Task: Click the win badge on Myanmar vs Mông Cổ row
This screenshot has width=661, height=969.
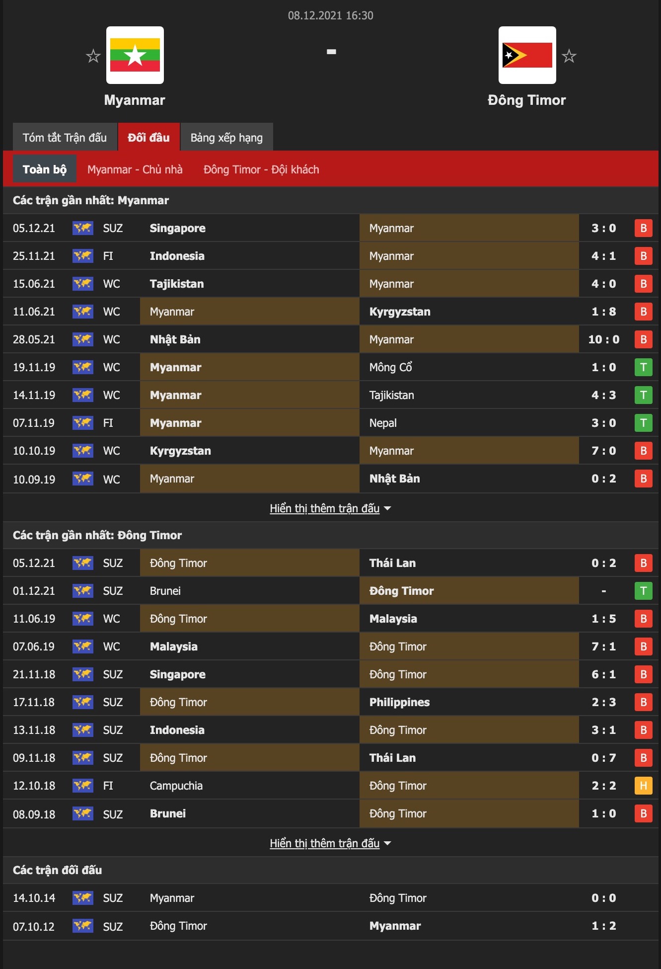Action: (x=643, y=367)
